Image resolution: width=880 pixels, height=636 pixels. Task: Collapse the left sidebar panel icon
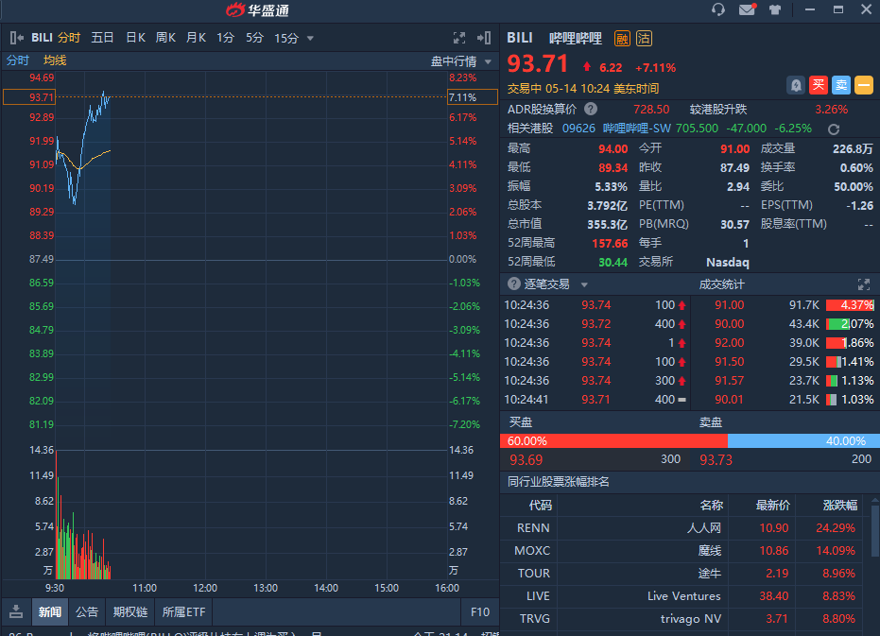click(17, 38)
